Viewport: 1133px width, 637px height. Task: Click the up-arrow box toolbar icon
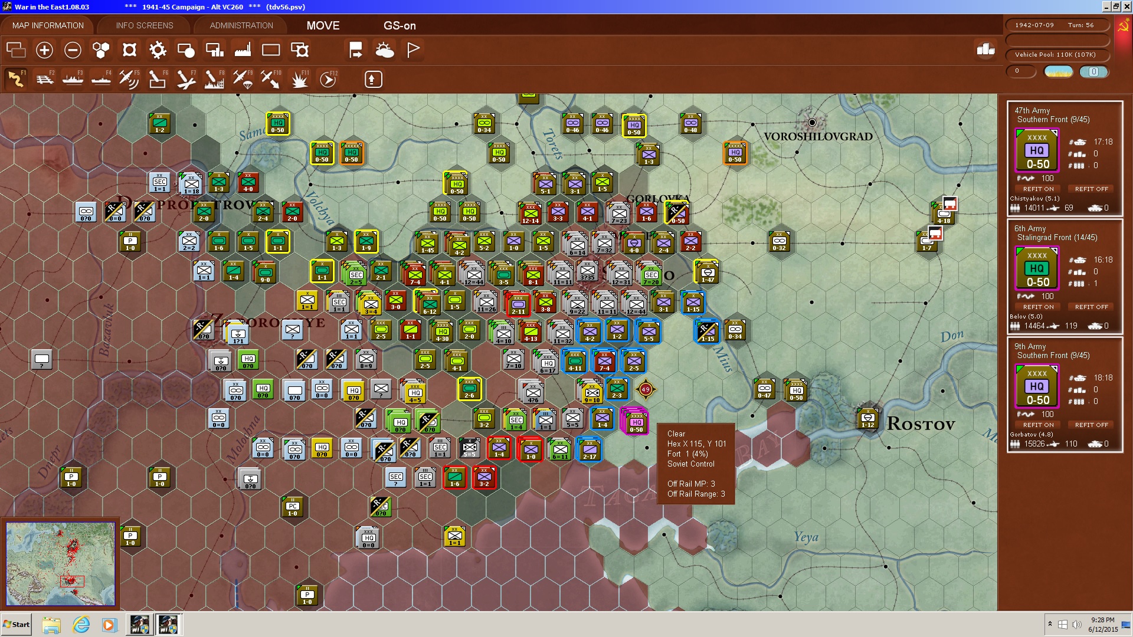pyautogui.click(x=373, y=79)
